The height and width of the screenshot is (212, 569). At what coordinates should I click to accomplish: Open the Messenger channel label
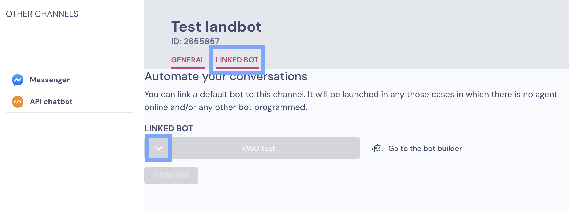50,80
